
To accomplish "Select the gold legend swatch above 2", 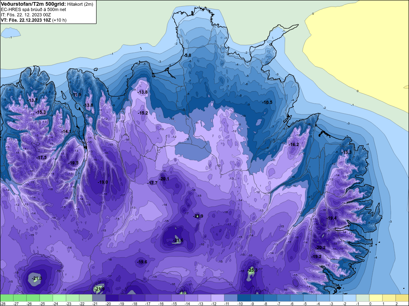I will click(x=402, y=298).
